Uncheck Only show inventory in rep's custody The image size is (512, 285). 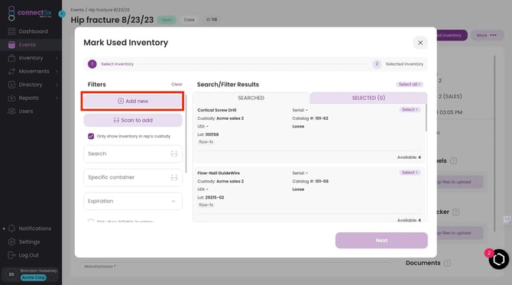91,136
